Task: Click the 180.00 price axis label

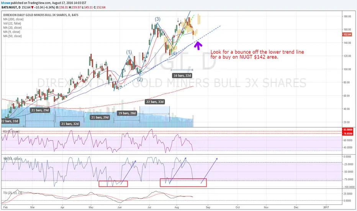Action: (x=347, y=16)
